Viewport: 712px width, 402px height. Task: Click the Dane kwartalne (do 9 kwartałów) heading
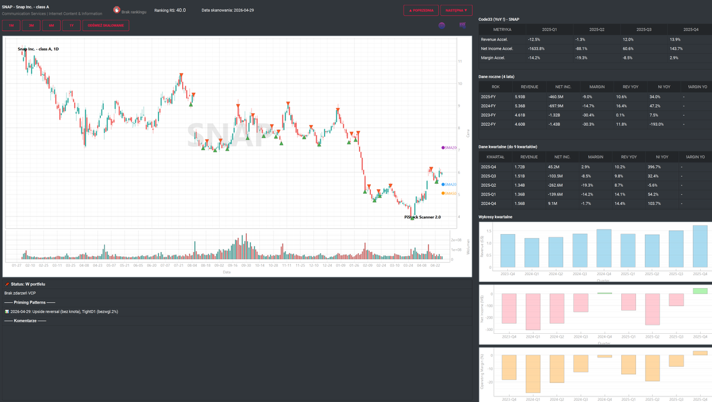pyautogui.click(x=508, y=147)
